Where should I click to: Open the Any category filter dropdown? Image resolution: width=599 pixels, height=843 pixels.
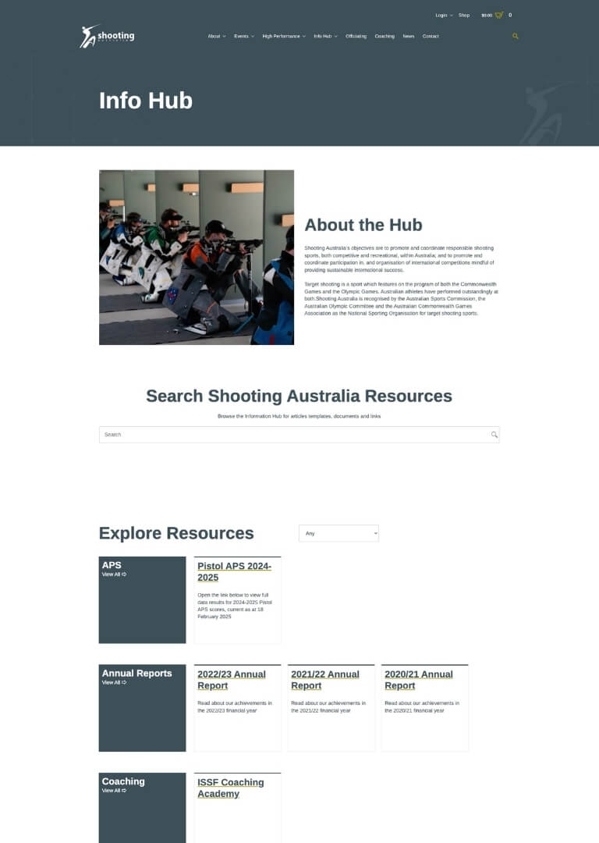pyautogui.click(x=338, y=533)
